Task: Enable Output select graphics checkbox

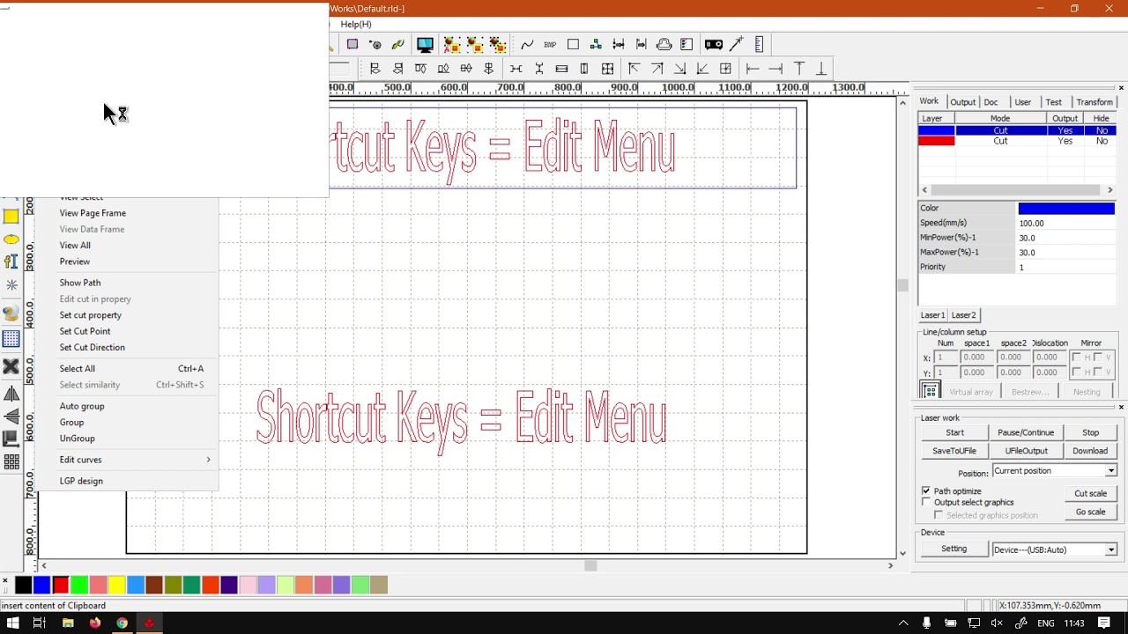Action: click(x=926, y=502)
